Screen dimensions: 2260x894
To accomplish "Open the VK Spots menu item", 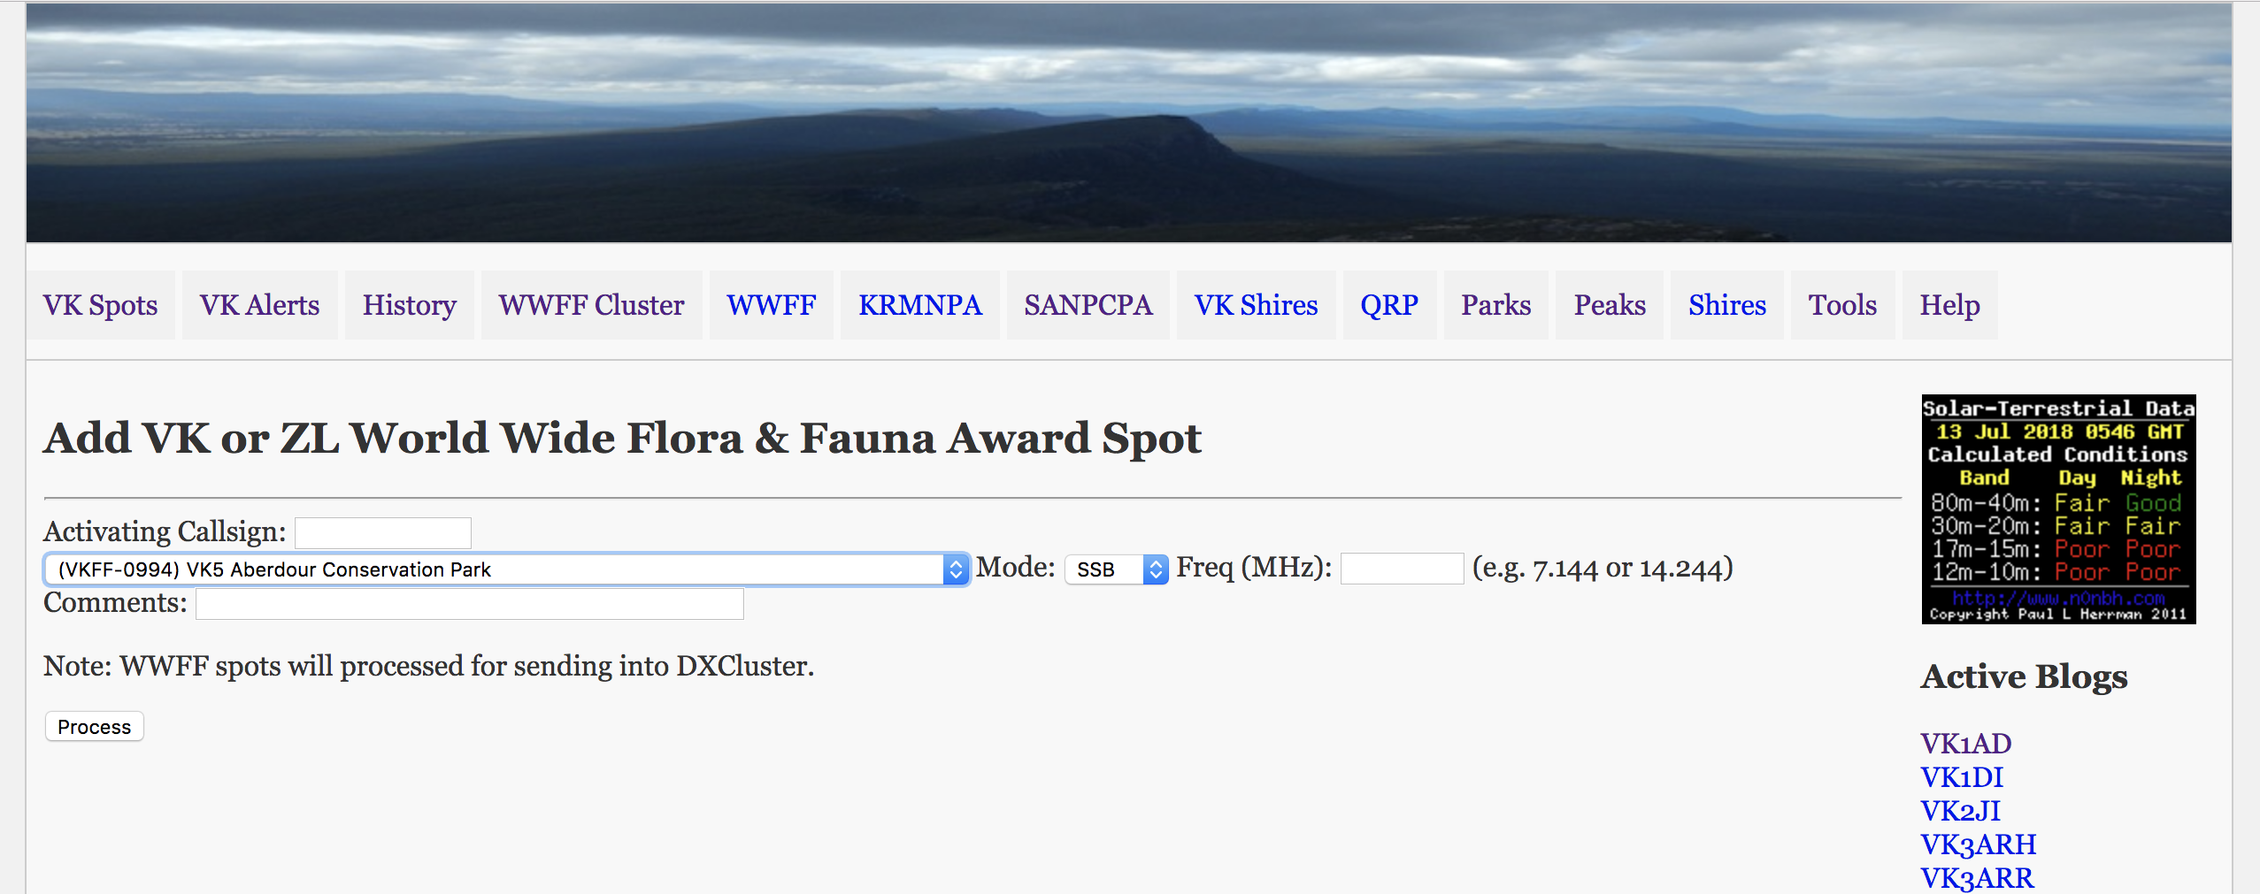I will click(x=100, y=305).
